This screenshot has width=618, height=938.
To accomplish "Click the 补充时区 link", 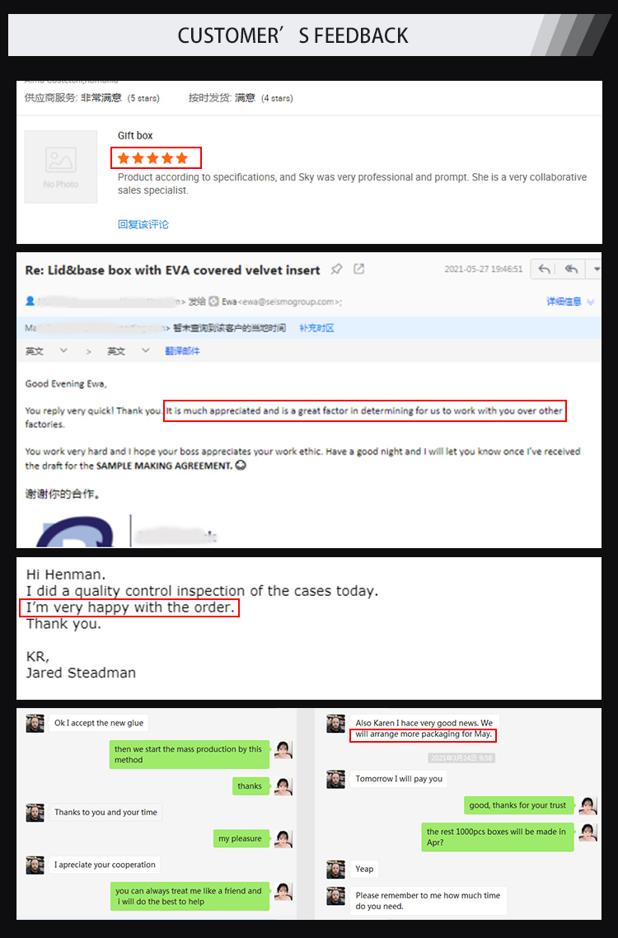I will tap(316, 328).
